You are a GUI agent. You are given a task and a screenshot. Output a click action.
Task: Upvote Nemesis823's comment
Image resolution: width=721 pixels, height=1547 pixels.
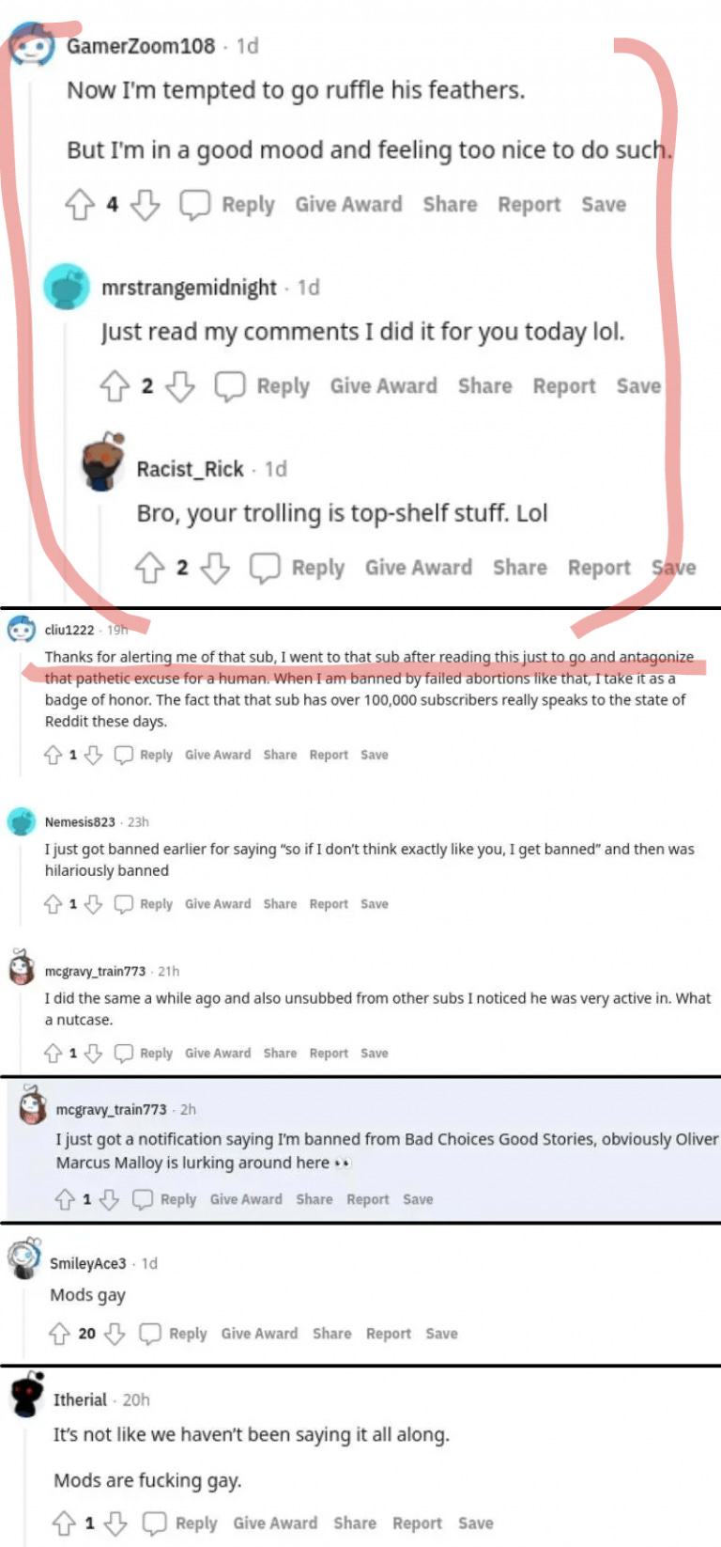click(54, 904)
